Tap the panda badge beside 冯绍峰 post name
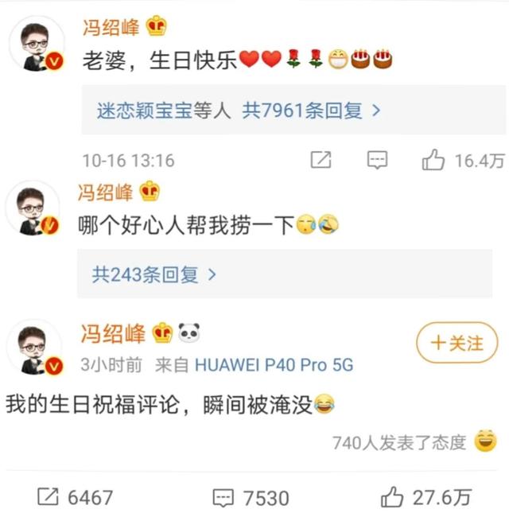The image size is (509, 513). pos(189,332)
